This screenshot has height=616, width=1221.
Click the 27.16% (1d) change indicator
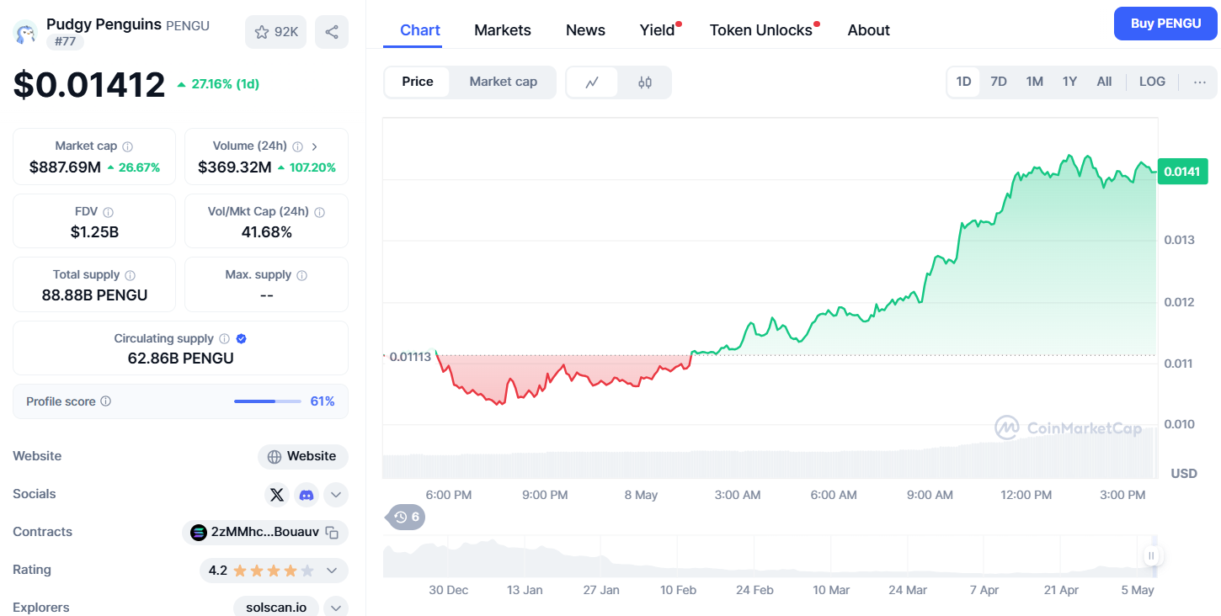(218, 84)
